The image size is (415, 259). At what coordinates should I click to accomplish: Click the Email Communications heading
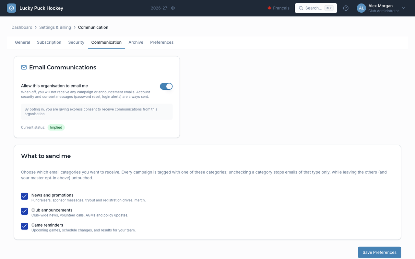[63, 67]
